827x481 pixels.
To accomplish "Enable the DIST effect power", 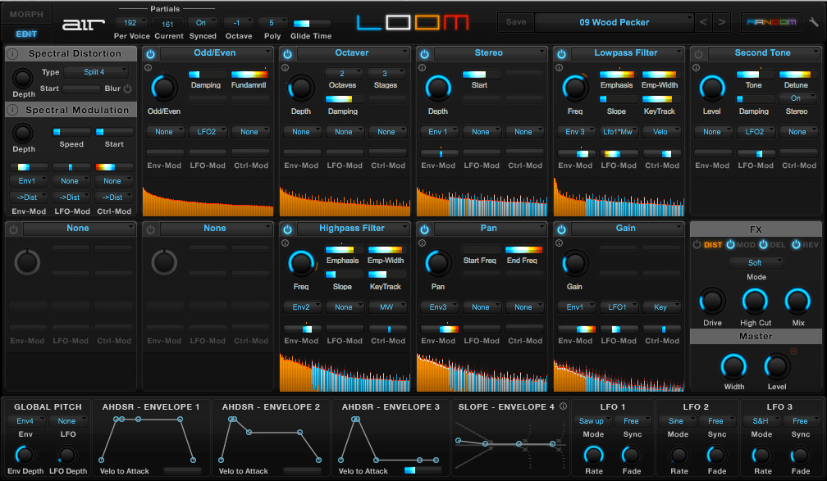I will [x=697, y=244].
